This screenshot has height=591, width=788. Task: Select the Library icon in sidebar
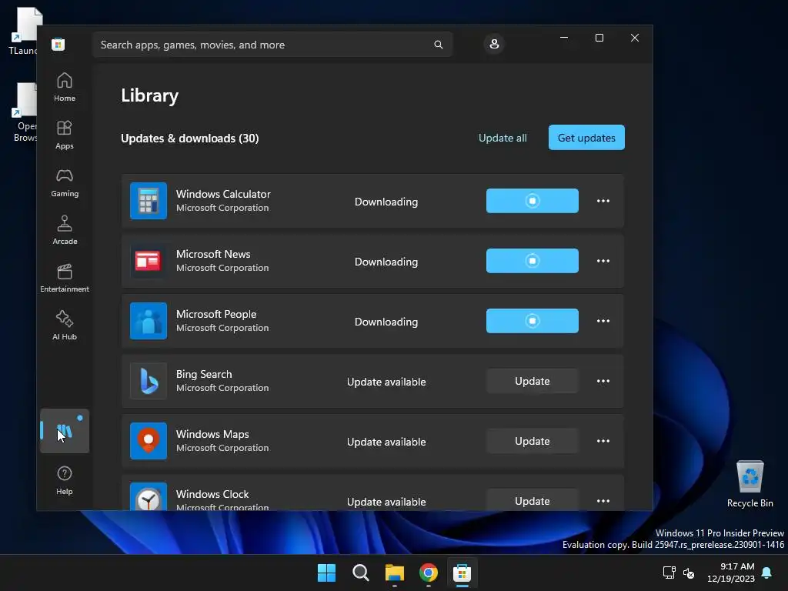(x=65, y=431)
